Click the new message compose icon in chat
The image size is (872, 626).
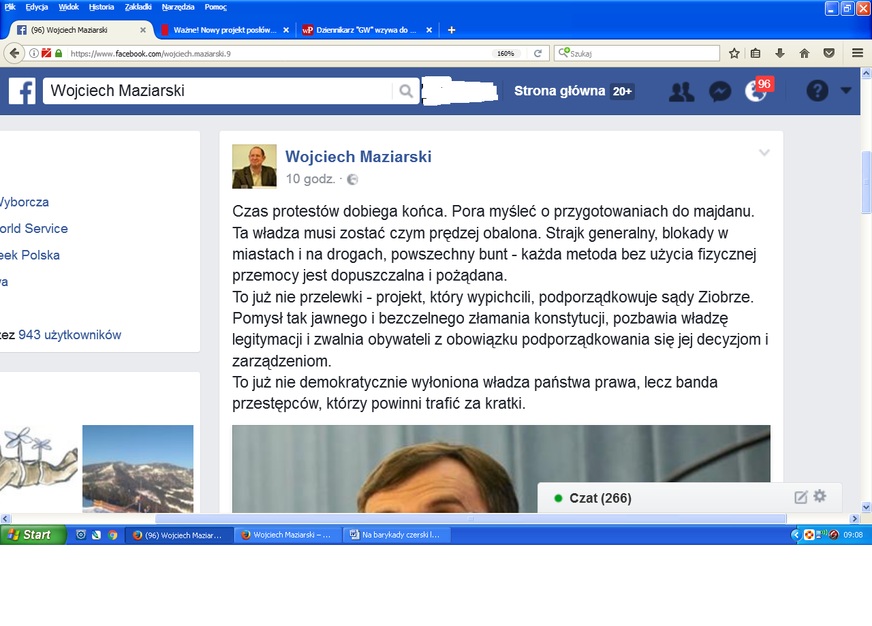(x=801, y=497)
